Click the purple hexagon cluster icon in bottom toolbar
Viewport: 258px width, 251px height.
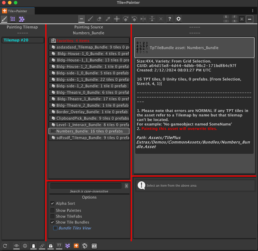tap(68, 246)
